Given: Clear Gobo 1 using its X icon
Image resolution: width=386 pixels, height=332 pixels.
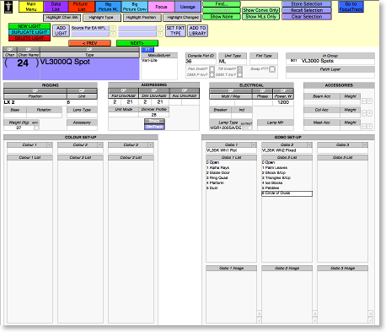Looking at the screenshot, I should (254, 144).
